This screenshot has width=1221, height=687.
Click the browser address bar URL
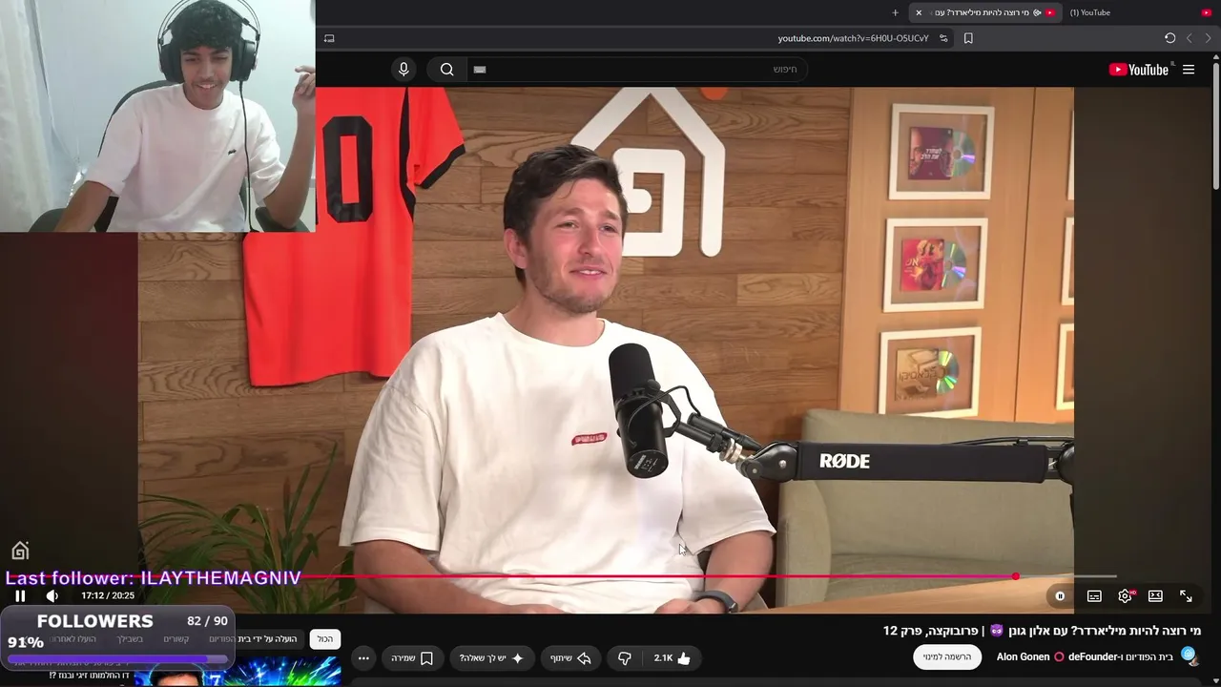[x=853, y=38]
